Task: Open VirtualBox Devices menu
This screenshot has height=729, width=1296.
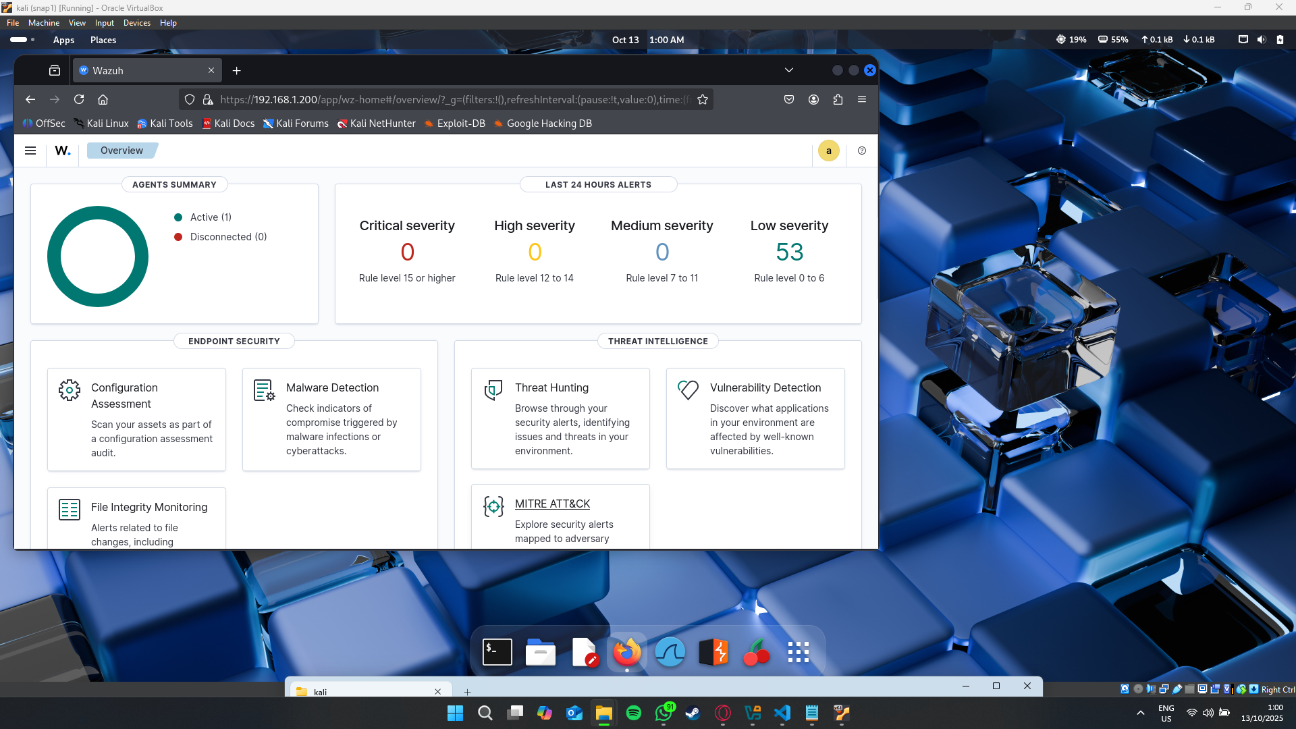Action: click(137, 23)
